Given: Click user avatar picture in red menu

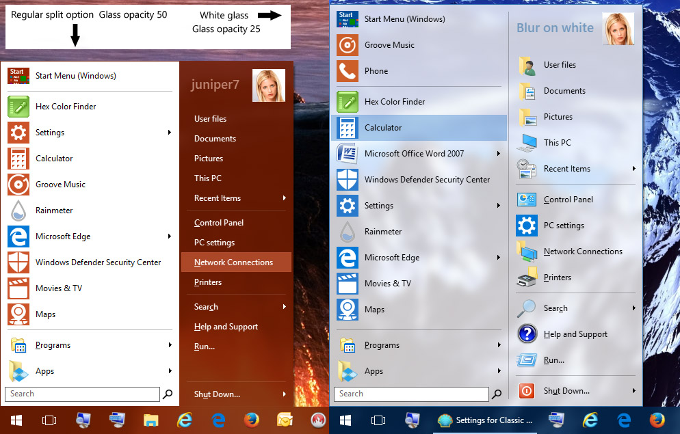Looking at the screenshot, I should pyautogui.click(x=269, y=85).
